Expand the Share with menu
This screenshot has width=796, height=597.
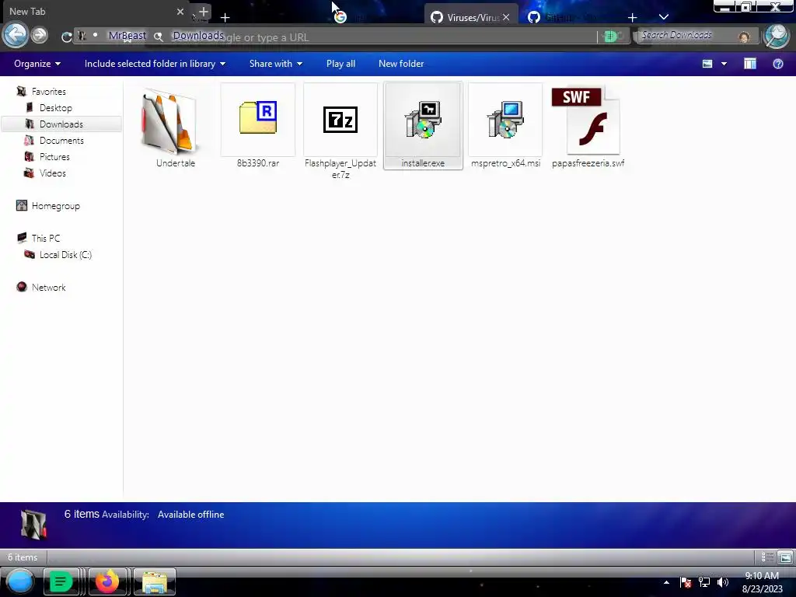click(276, 64)
